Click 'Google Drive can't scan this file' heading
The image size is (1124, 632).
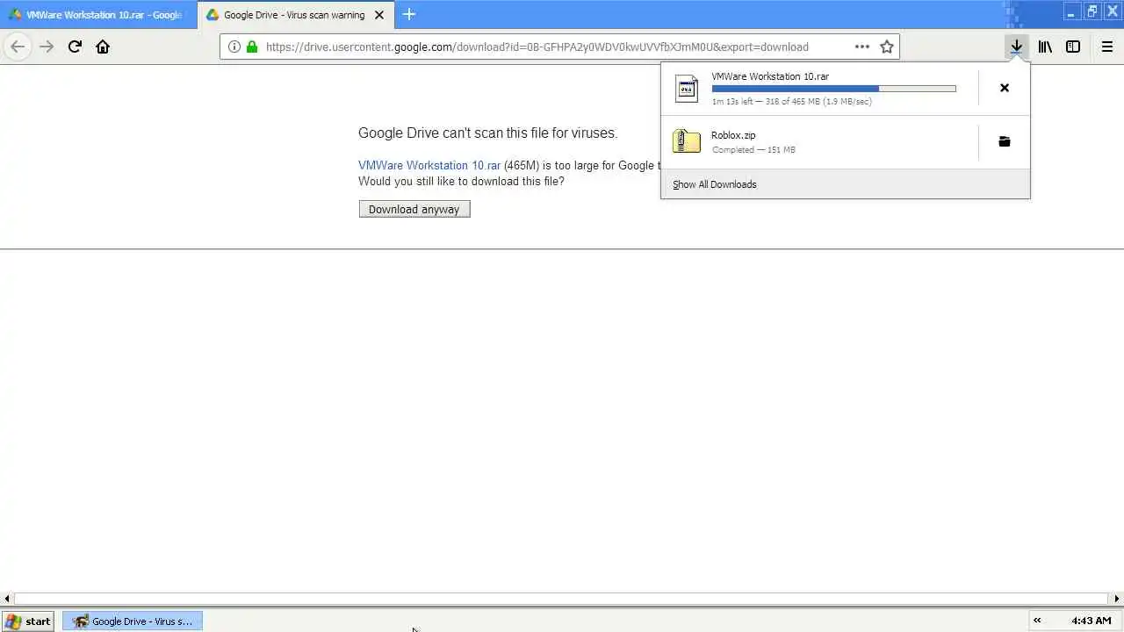point(487,133)
